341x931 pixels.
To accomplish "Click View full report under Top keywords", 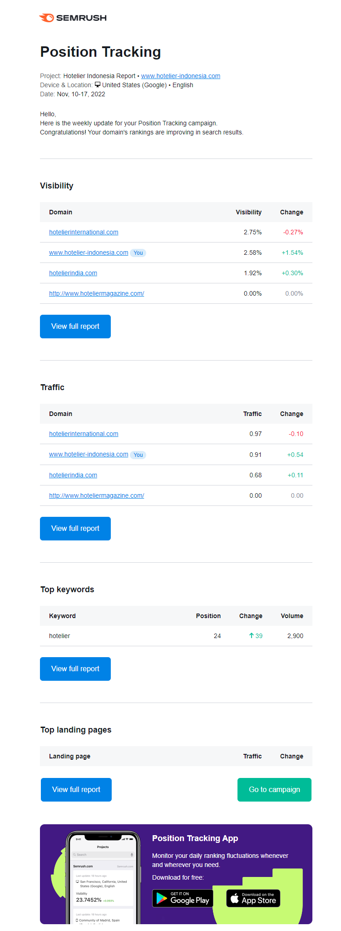I will 75,669.
